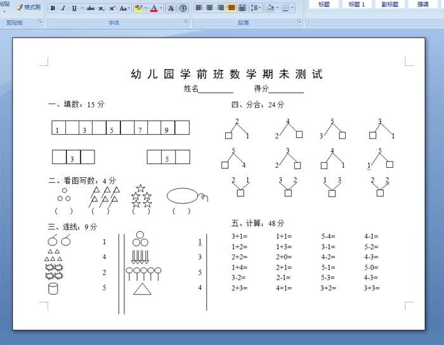The image size is (444, 345).
Task: Click the line spacing icon
Action: tap(254, 8)
